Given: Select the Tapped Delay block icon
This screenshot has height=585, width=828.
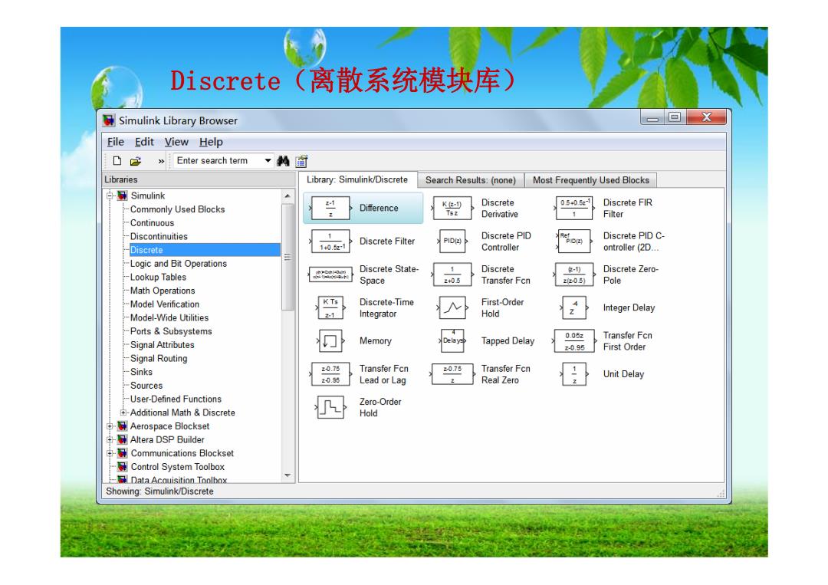Looking at the screenshot, I should tap(452, 341).
